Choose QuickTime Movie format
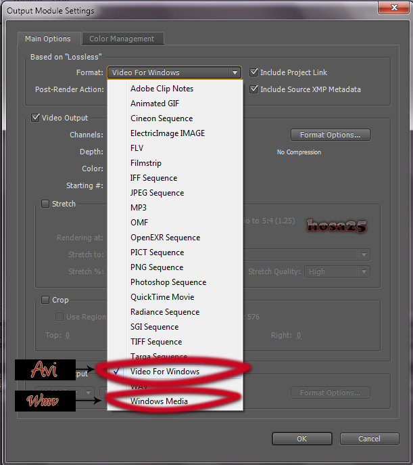 click(x=175, y=297)
